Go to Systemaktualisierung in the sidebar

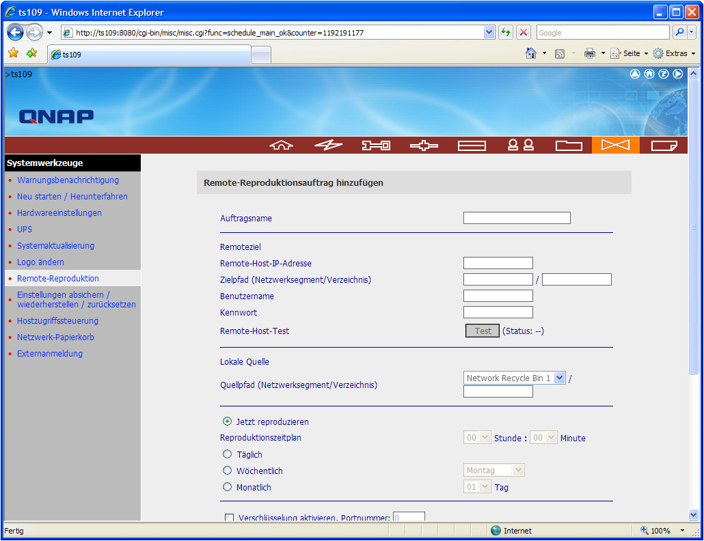(55, 246)
